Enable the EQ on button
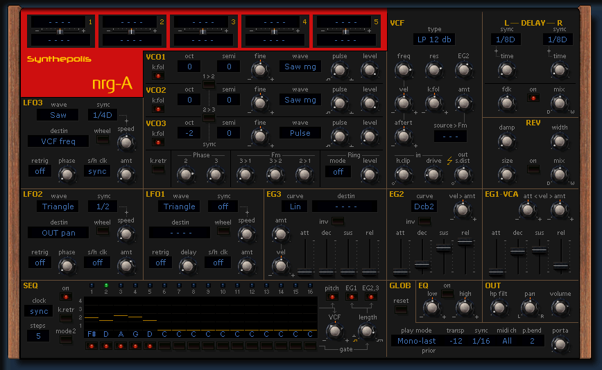This screenshot has height=370, width=602. pos(447,294)
